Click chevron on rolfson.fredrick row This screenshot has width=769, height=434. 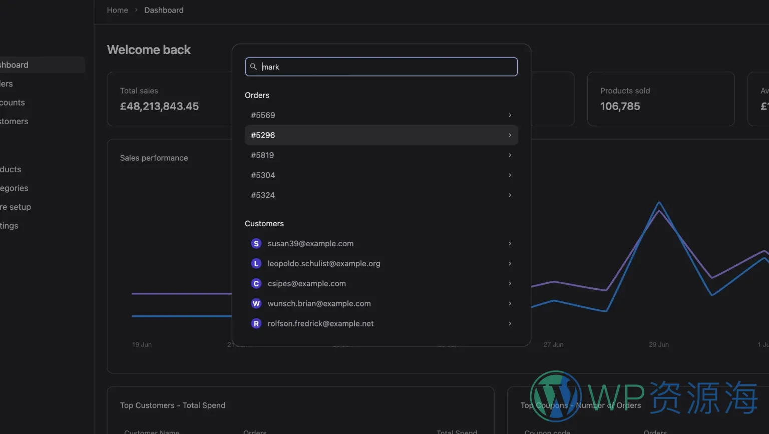point(510,324)
